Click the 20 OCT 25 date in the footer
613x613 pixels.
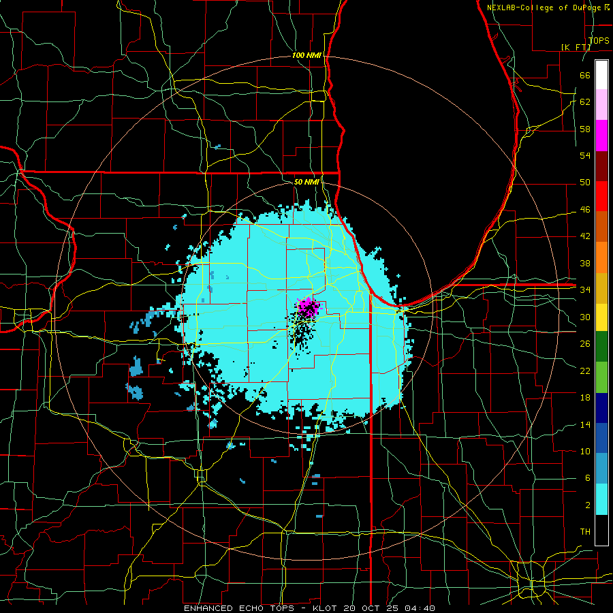(372, 608)
